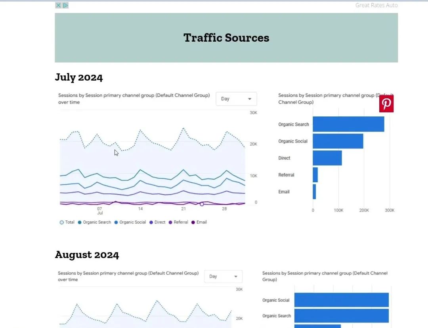
Task: Close the ad using the X icon
Action: pos(58,5)
